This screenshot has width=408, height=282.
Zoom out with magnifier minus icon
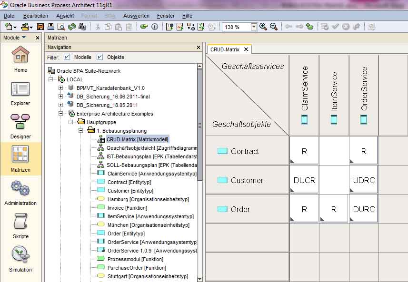(x=273, y=27)
